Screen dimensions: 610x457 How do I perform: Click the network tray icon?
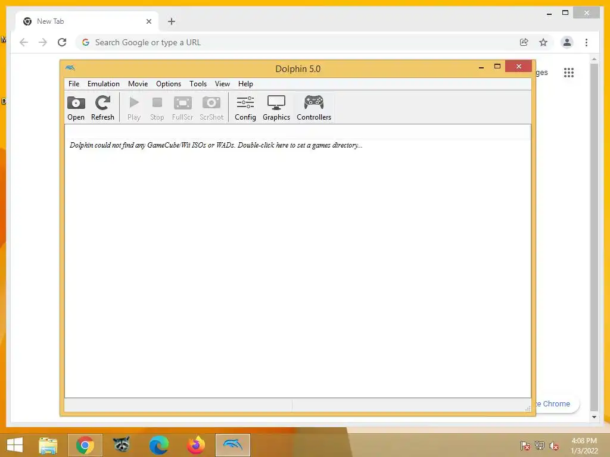coord(540,446)
